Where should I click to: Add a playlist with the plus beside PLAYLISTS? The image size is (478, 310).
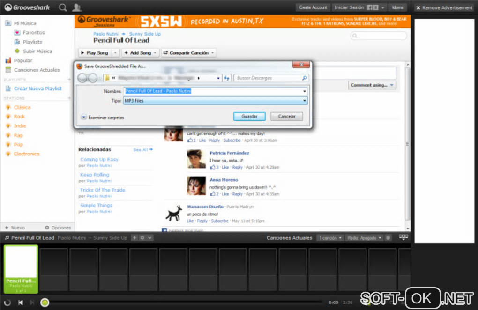point(69,80)
